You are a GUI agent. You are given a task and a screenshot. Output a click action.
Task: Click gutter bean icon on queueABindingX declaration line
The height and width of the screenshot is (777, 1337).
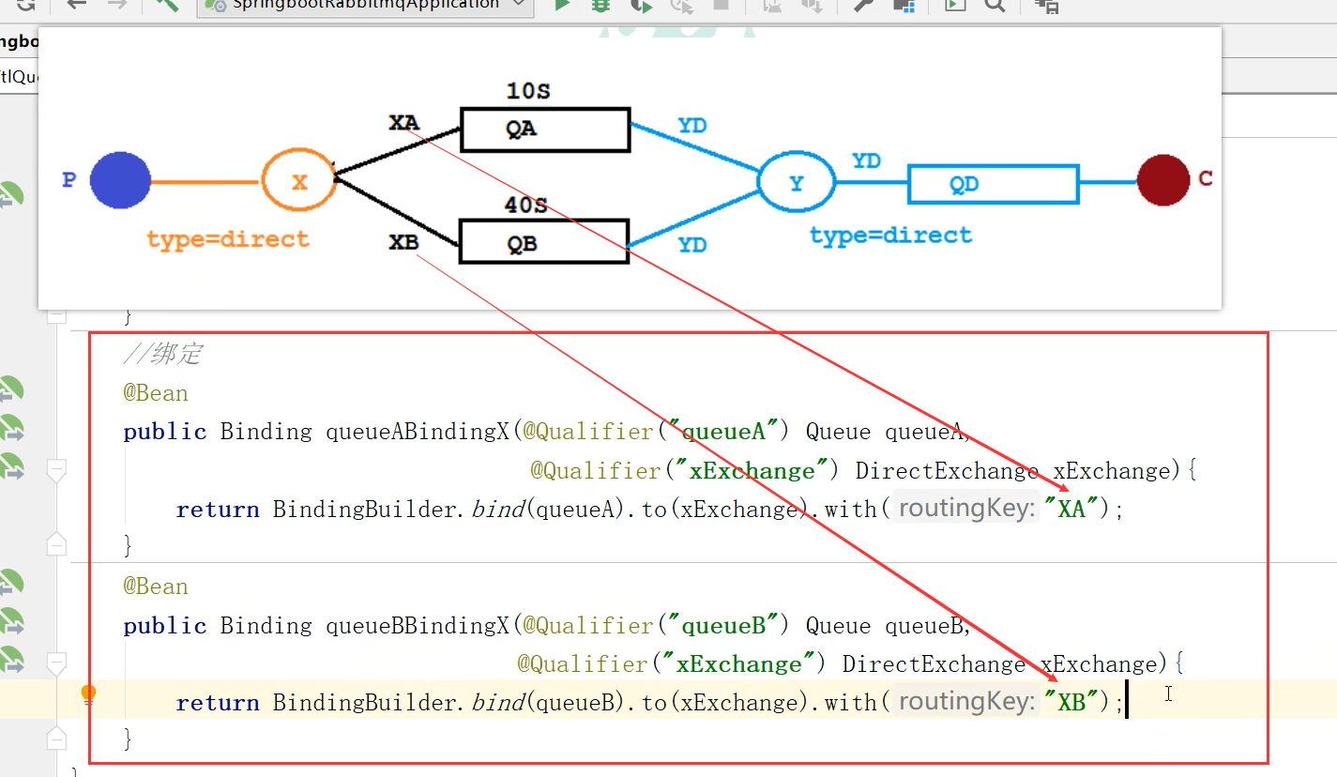(x=9, y=429)
